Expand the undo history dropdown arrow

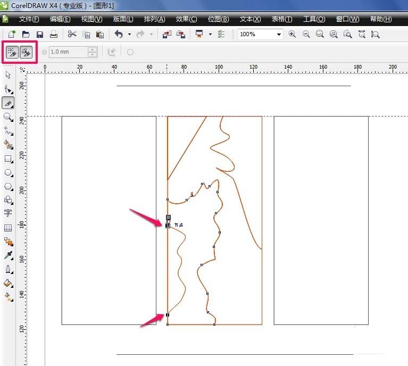point(129,34)
